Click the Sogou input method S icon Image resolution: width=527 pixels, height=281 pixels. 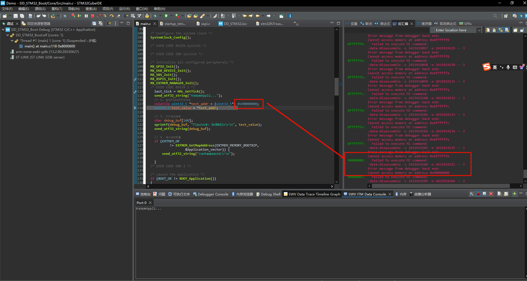click(487, 67)
